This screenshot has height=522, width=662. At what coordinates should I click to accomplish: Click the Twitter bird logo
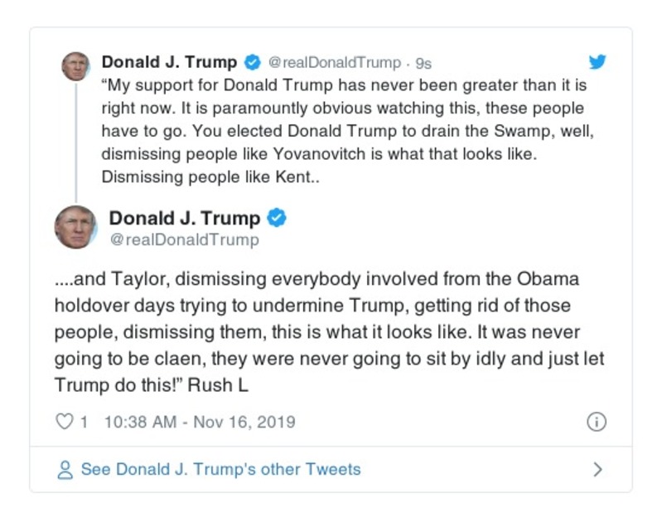(x=597, y=62)
